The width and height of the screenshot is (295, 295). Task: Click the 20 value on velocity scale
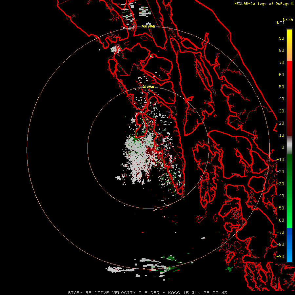click(282, 123)
